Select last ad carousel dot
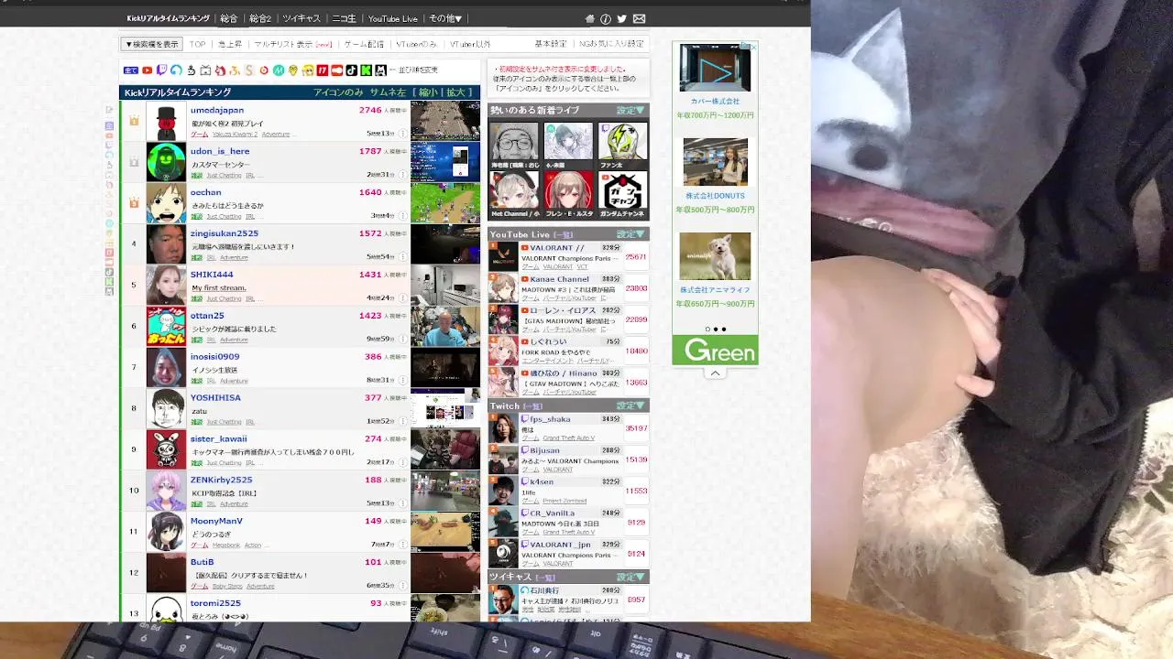1173x659 pixels. (723, 329)
